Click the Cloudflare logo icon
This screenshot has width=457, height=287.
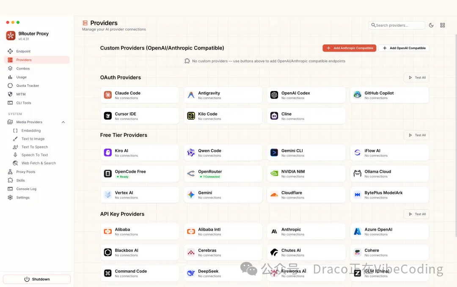[x=274, y=195]
